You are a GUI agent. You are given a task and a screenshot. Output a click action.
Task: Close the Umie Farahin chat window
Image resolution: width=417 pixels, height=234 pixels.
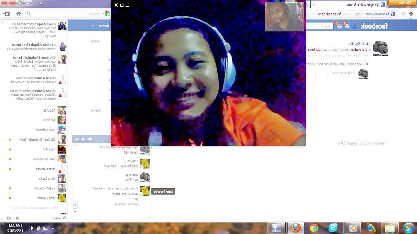[77, 139]
